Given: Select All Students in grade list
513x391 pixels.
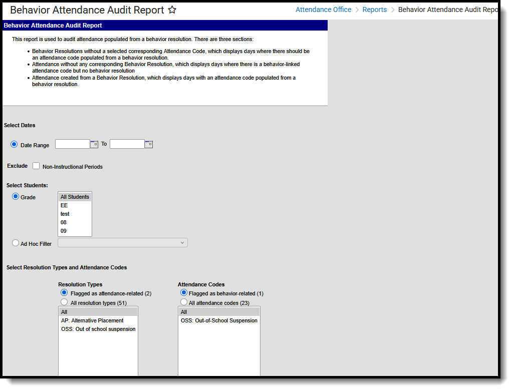Looking at the screenshot, I should pos(75,197).
